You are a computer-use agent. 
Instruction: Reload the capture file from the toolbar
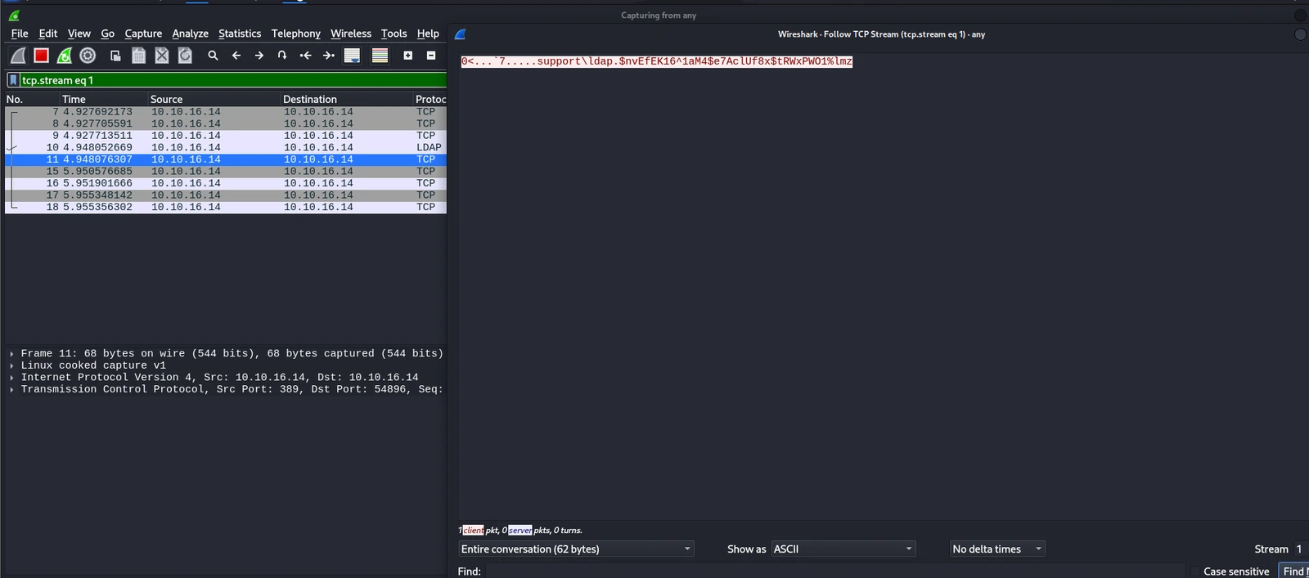pyautogui.click(x=185, y=56)
